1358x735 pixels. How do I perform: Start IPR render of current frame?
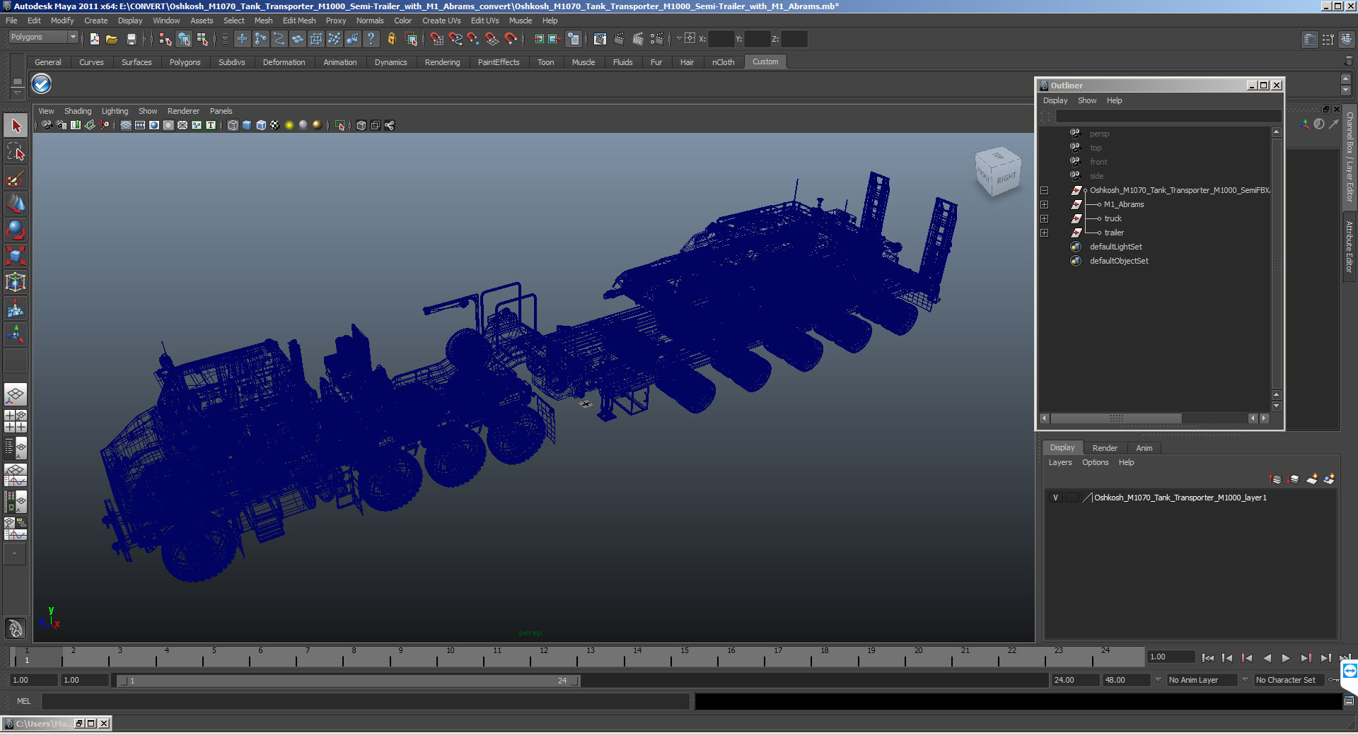(637, 39)
